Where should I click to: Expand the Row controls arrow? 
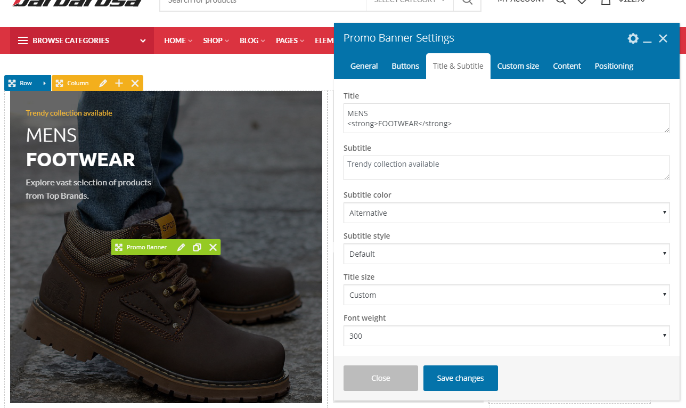[44, 83]
